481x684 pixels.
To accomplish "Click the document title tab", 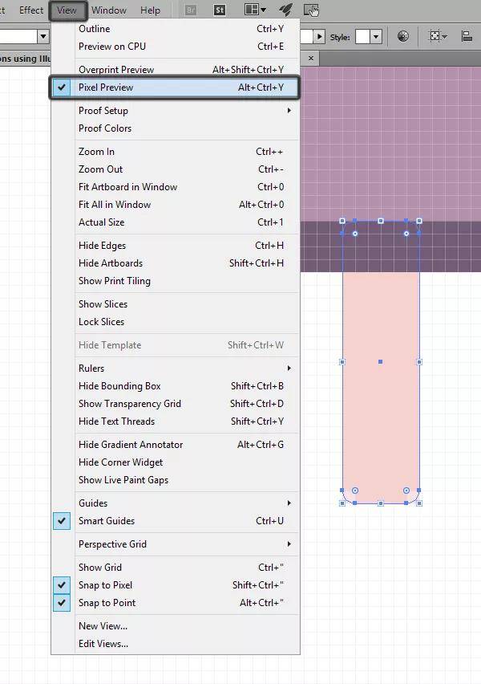I will tap(26, 59).
